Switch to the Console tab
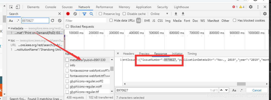This screenshot has width=271, height=100. (x=51, y=7)
